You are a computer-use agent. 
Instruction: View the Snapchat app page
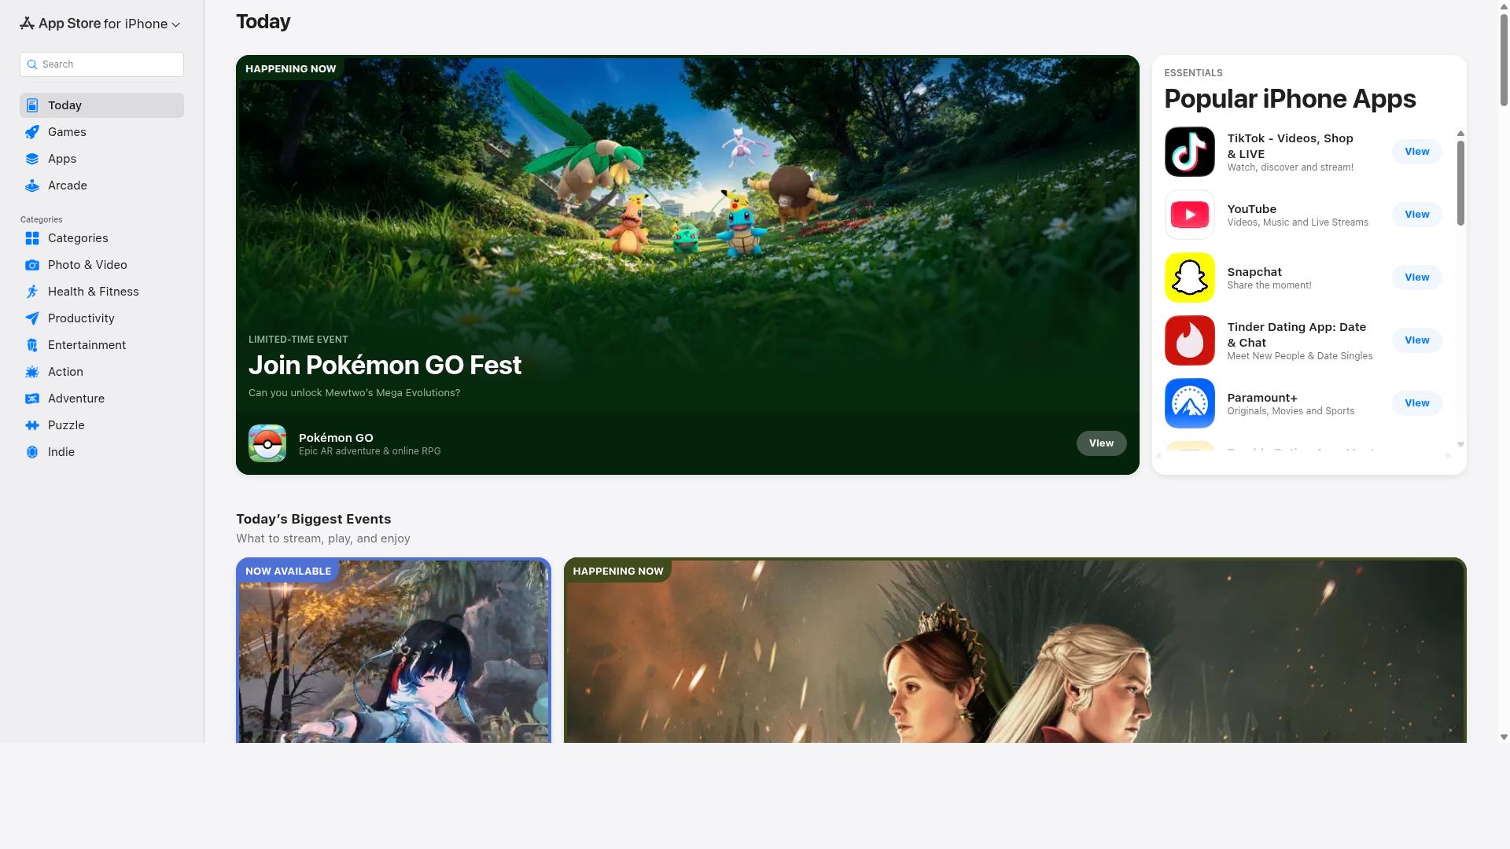1416,277
